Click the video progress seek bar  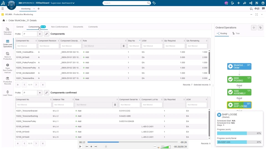tap(132, 142)
